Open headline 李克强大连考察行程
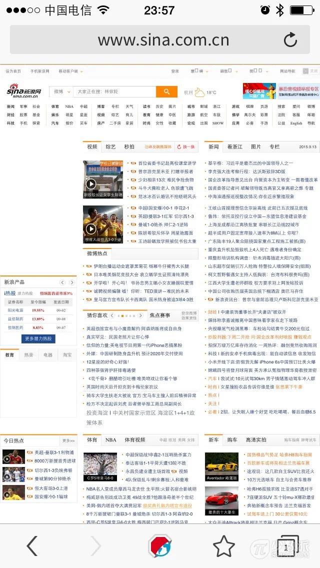320x568 pixels. pyautogui.click(x=246, y=171)
